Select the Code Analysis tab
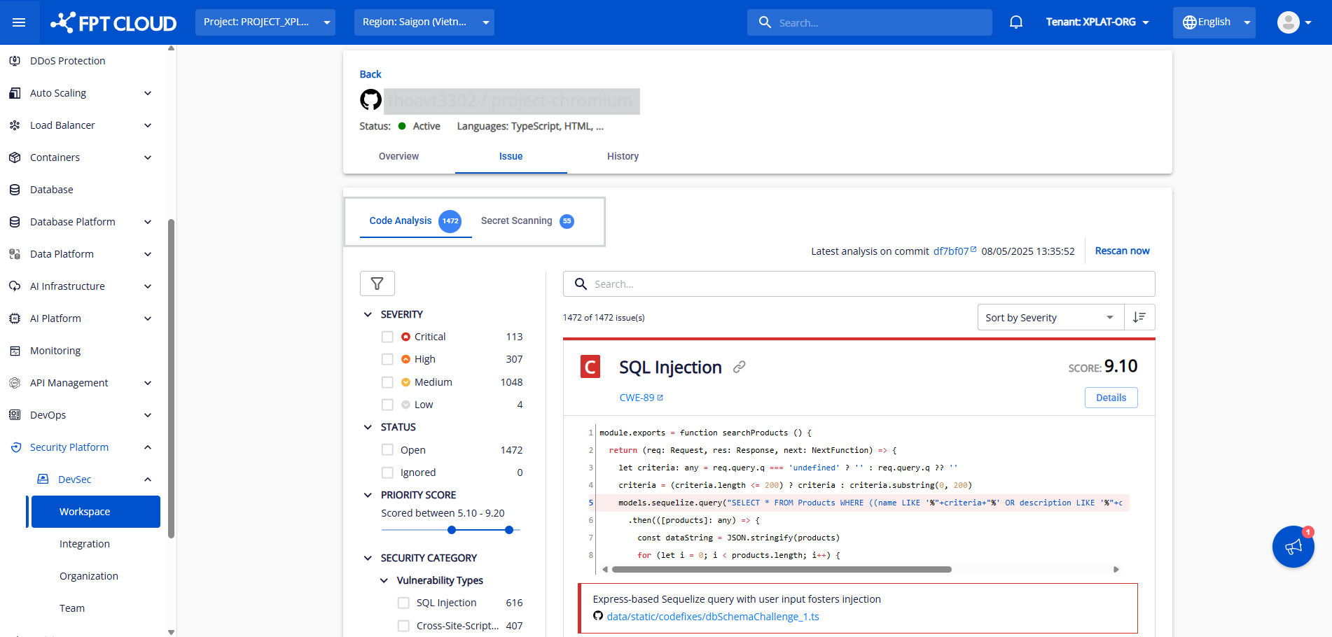 point(415,221)
